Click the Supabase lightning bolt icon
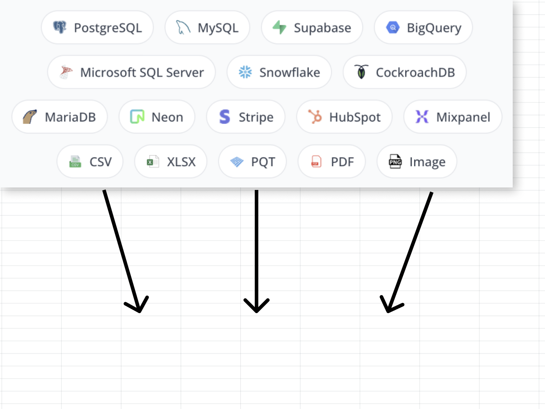The image size is (545, 409). [280, 27]
